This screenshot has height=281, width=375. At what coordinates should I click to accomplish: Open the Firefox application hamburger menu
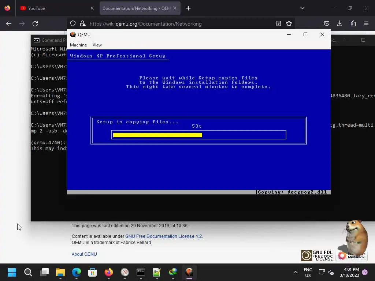click(366, 23)
